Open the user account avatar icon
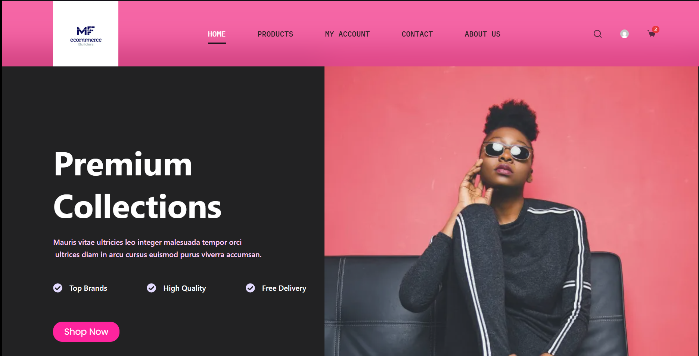Screen dimensions: 699x356 click(624, 34)
